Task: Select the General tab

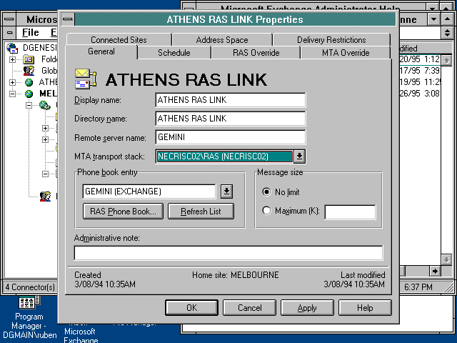Action: [101, 51]
